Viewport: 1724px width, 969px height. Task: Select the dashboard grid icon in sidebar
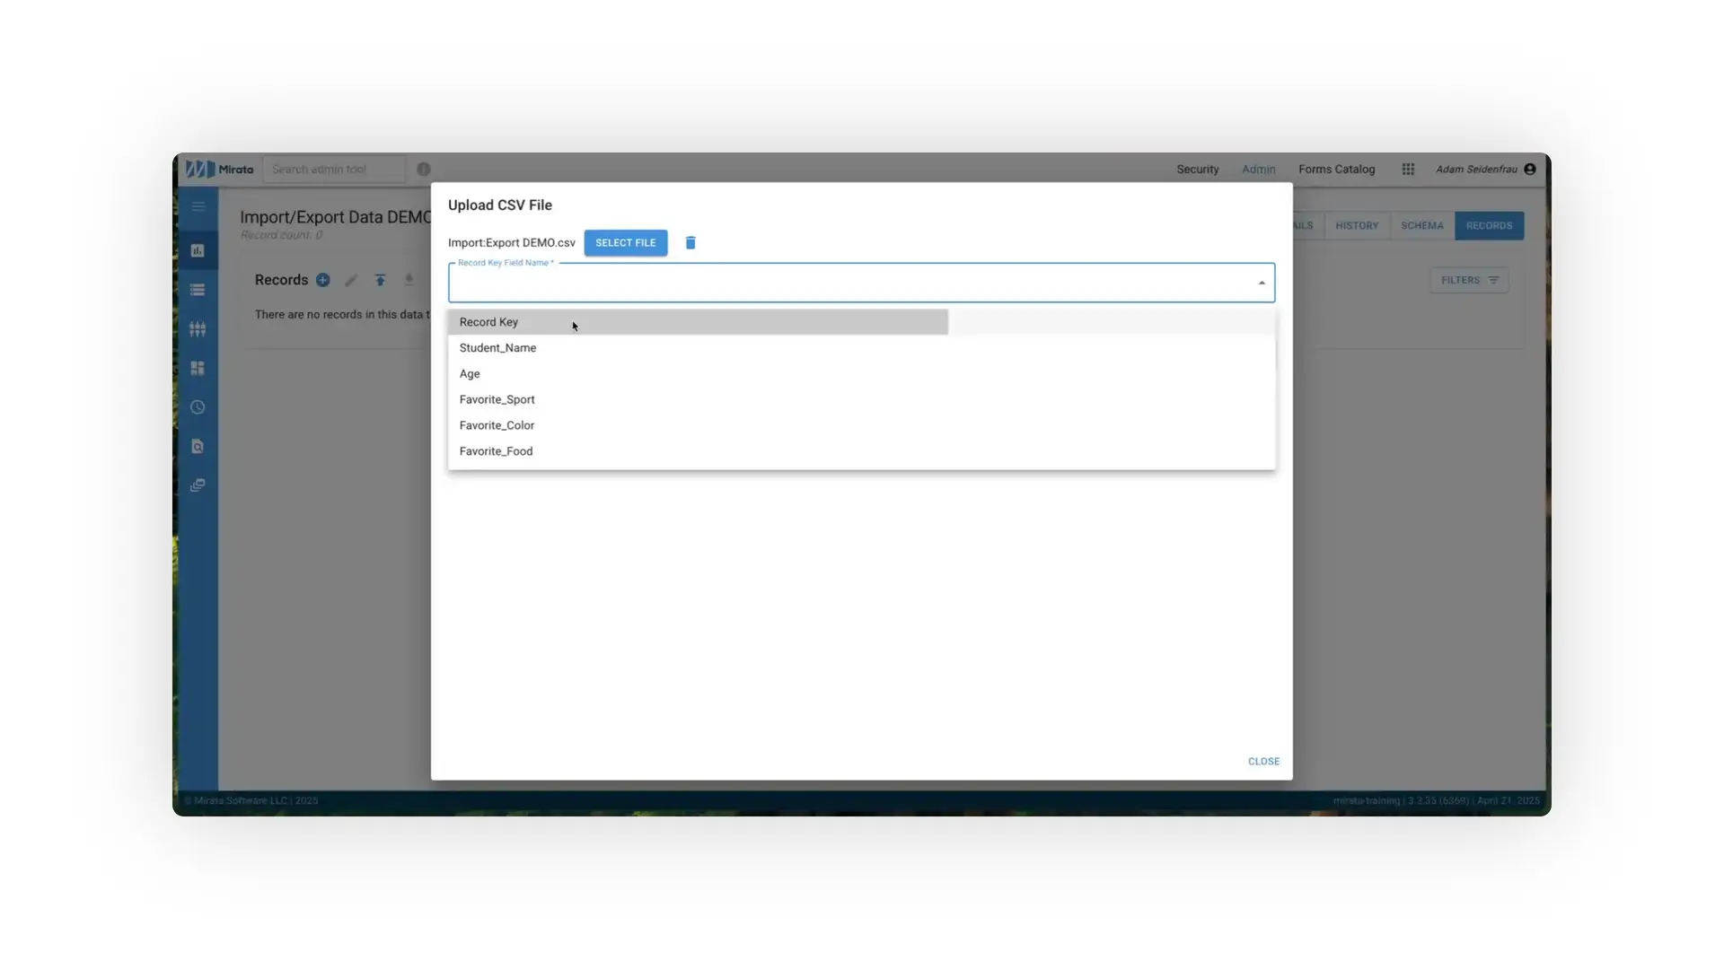pyautogui.click(x=198, y=368)
